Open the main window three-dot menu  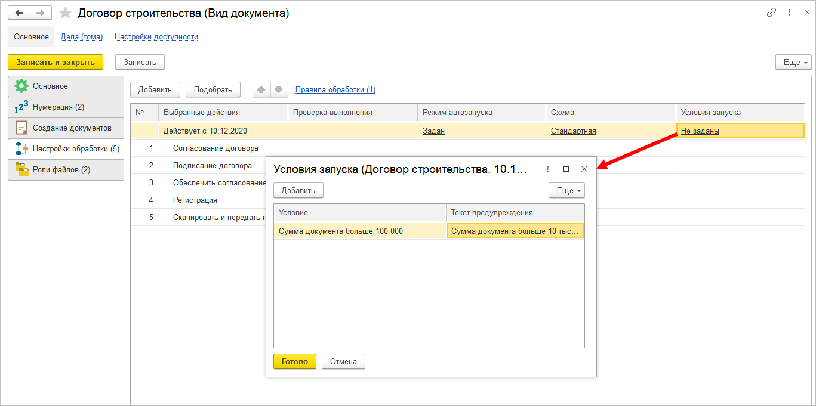click(x=790, y=13)
